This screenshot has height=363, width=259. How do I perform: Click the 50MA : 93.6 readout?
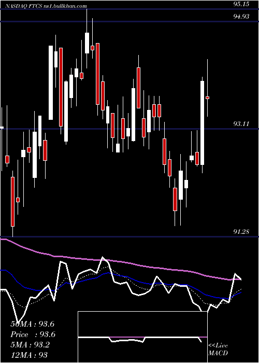tap(32, 324)
